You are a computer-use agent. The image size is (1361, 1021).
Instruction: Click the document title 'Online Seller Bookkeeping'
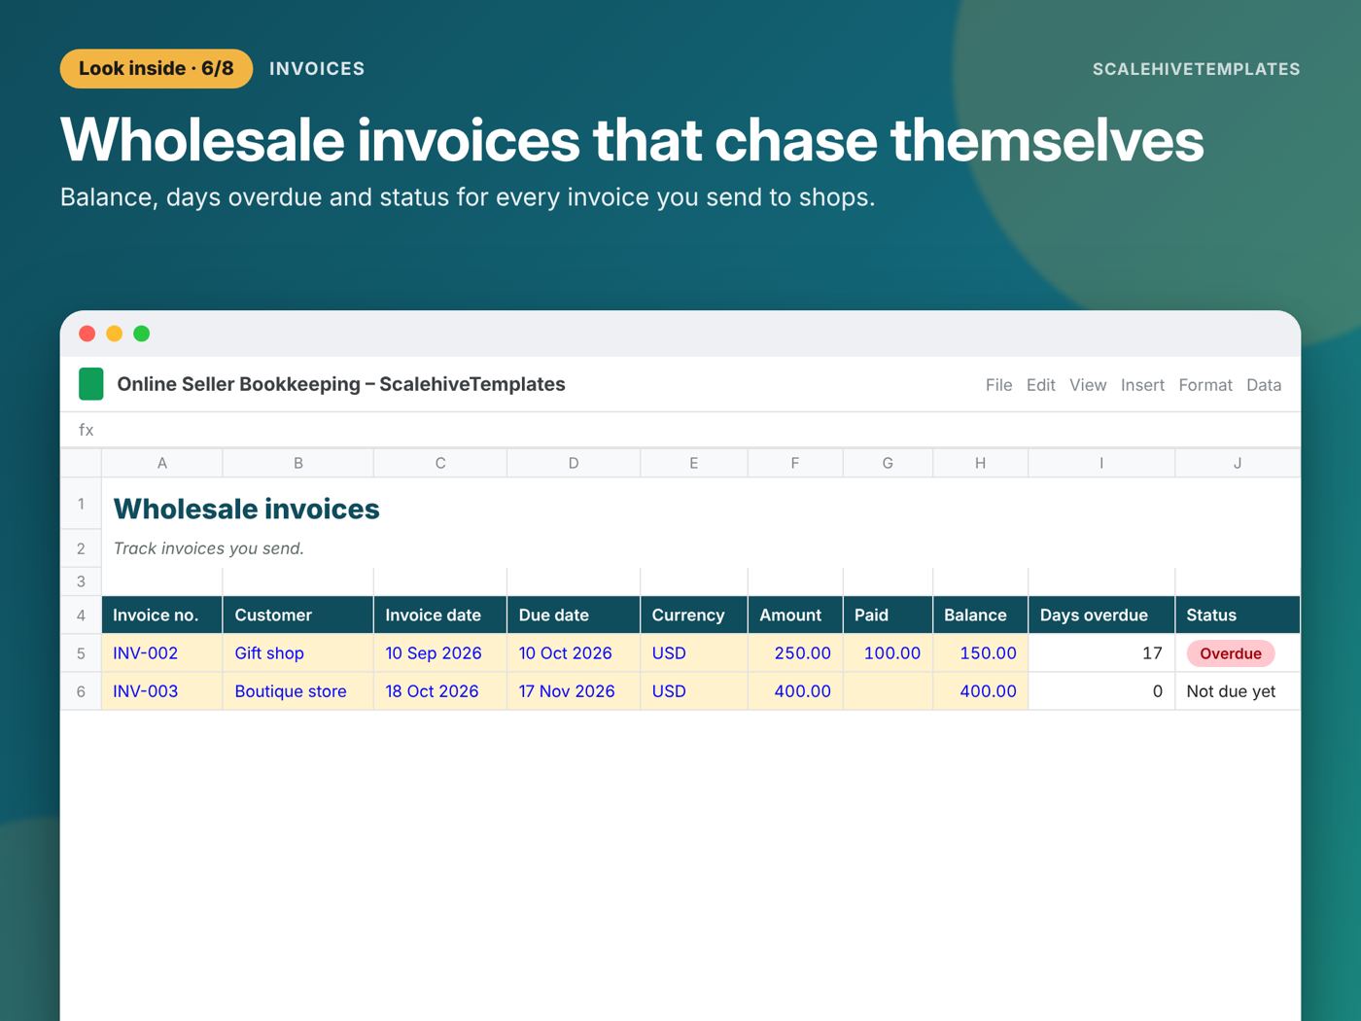pos(239,384)
